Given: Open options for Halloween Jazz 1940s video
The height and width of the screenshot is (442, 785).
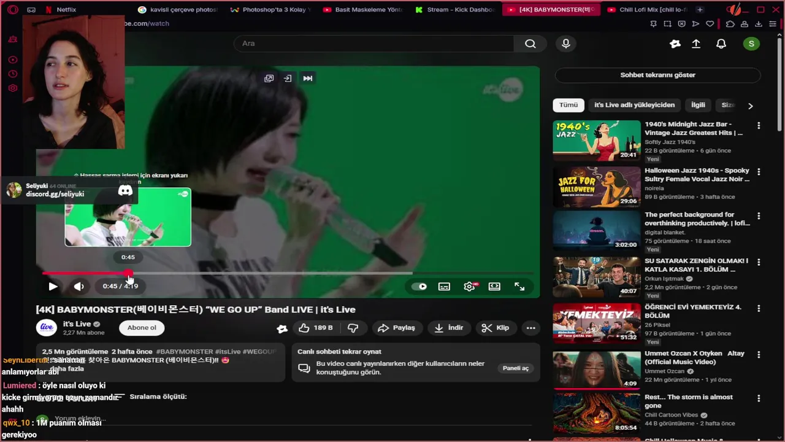Looking at the screenshot, I should point(759,172).
